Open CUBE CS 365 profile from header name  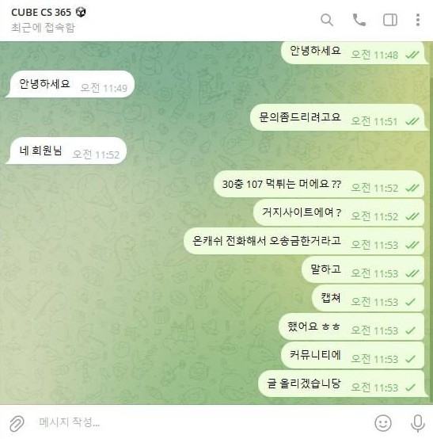coord(41,13)
